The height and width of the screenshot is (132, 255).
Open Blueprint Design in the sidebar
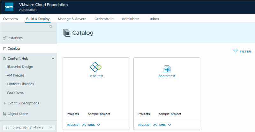click(x=20, y=67)
